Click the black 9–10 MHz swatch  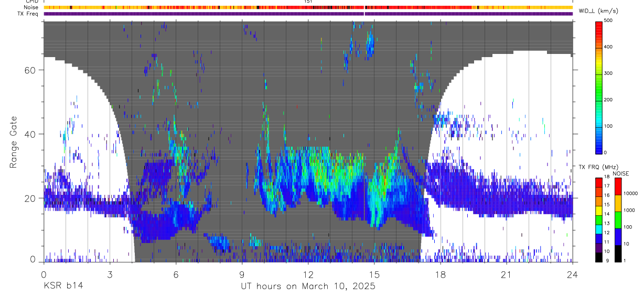[x=598, y=256]
